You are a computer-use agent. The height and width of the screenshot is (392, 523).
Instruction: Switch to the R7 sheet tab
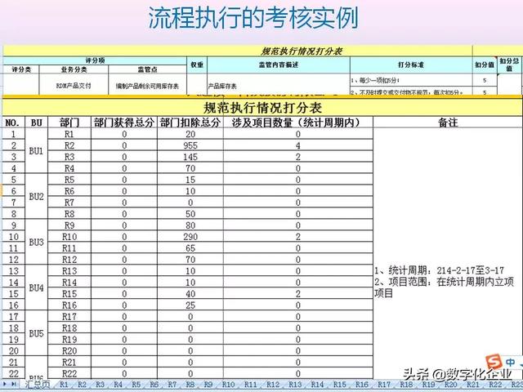tap(172, 385)
